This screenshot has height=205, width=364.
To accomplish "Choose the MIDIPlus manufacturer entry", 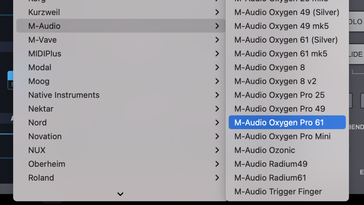I will (x=45, y=54).
